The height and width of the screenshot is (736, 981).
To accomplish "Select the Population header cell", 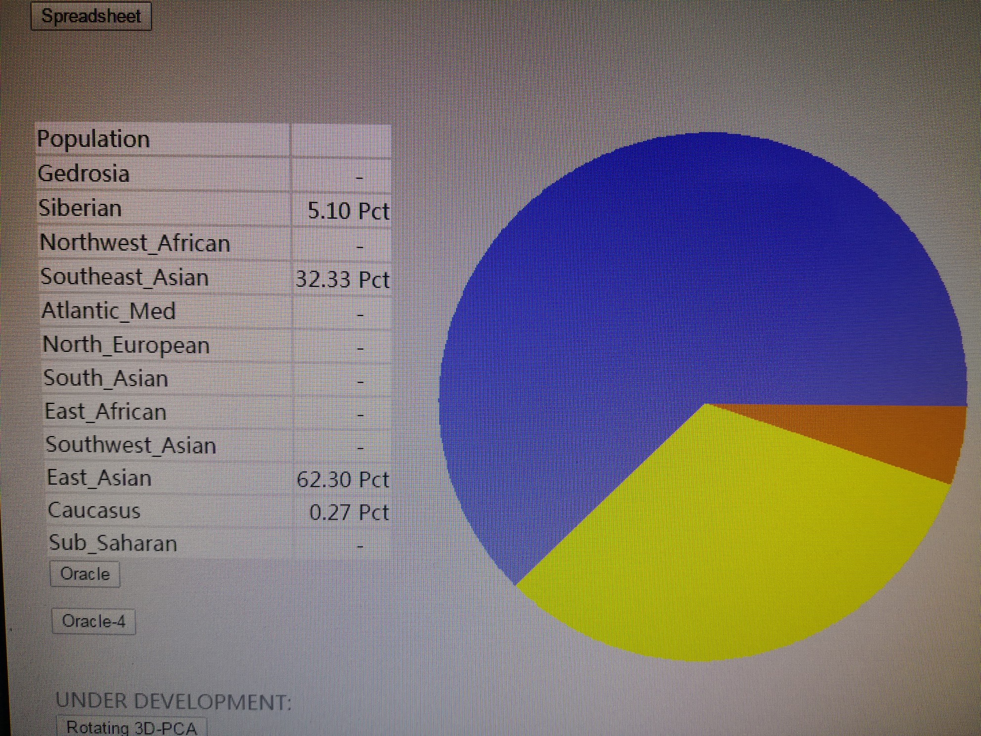I will (x=93, y=139).
